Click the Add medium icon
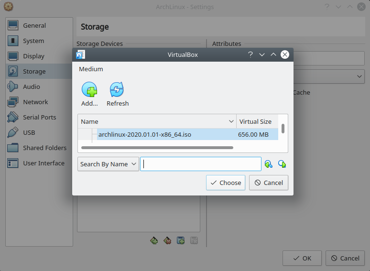 tap(89, 90)
